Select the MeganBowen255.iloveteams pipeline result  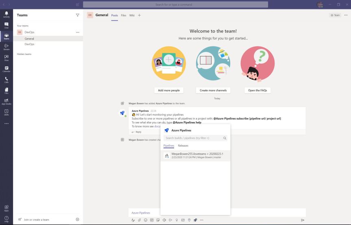[195, 155]
